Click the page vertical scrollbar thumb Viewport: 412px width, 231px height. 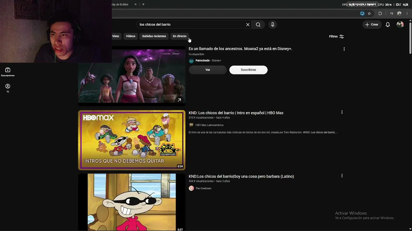click(410, 38)
